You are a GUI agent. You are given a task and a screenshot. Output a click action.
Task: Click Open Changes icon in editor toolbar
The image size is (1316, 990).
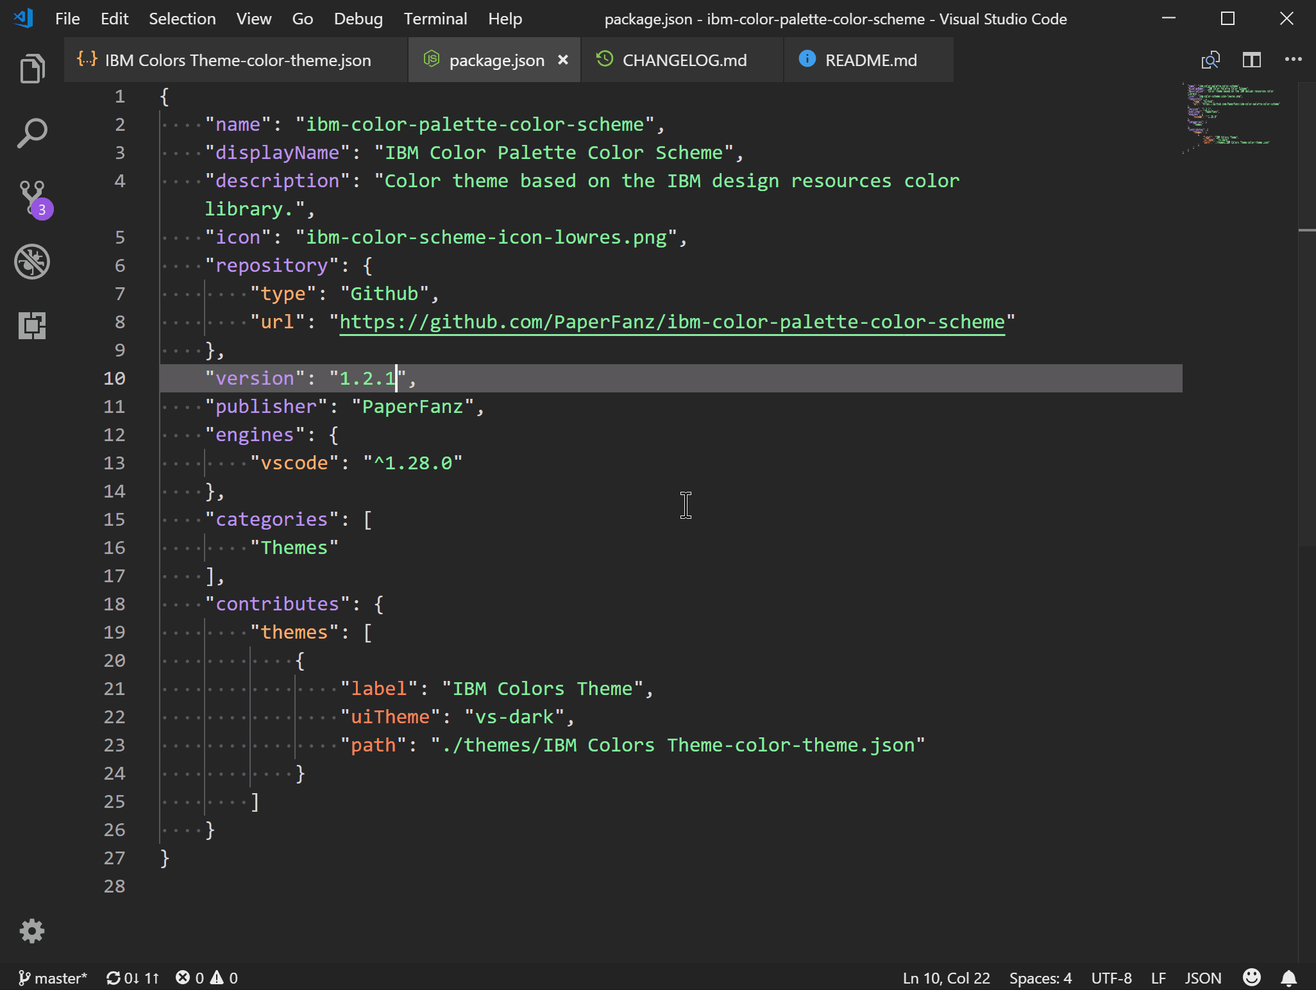click(1210, 60)
